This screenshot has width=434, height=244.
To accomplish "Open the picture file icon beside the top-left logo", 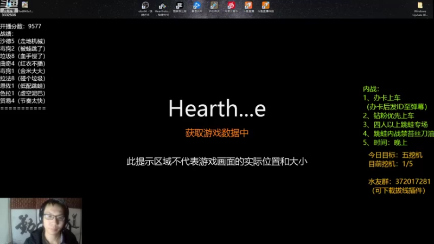I will [x=25, y=6].
